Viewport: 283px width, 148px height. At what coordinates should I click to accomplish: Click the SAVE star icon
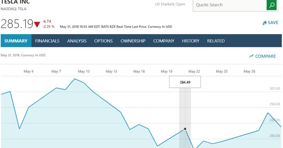pyautogui.click(x=265, y=23)
